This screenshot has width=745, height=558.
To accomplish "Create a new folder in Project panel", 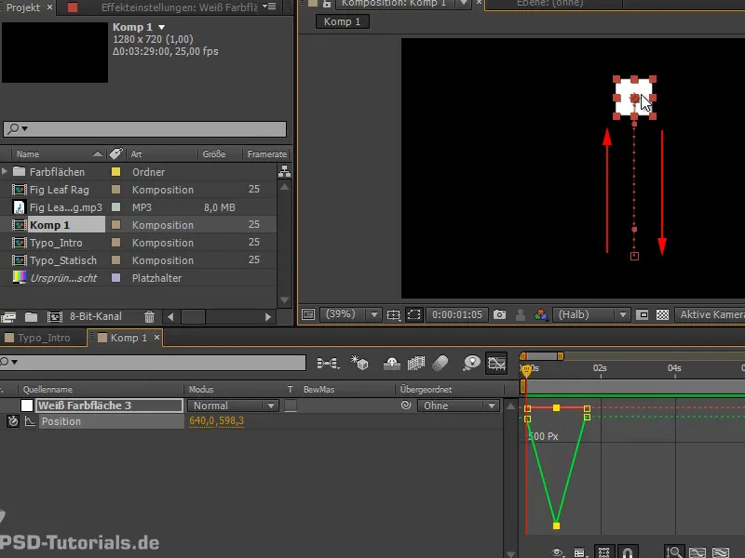I will [x=33, y=317].
